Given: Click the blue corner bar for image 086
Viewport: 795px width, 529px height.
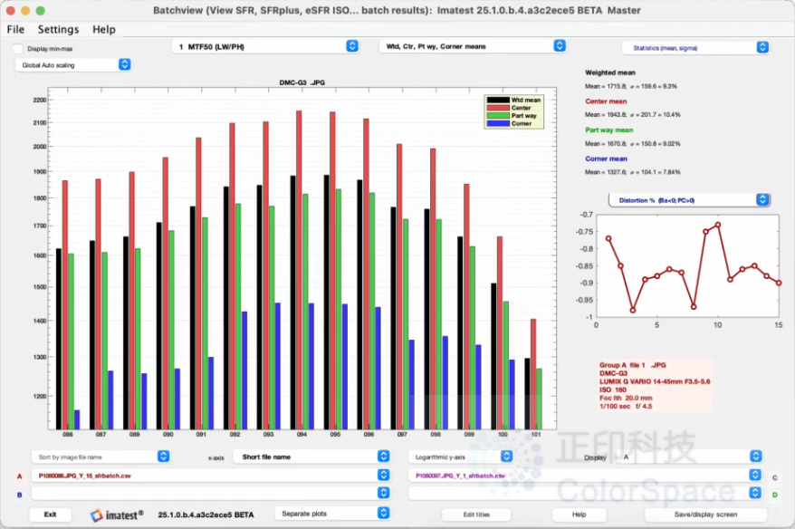Looking at the screenshot, I should [77, 419].
